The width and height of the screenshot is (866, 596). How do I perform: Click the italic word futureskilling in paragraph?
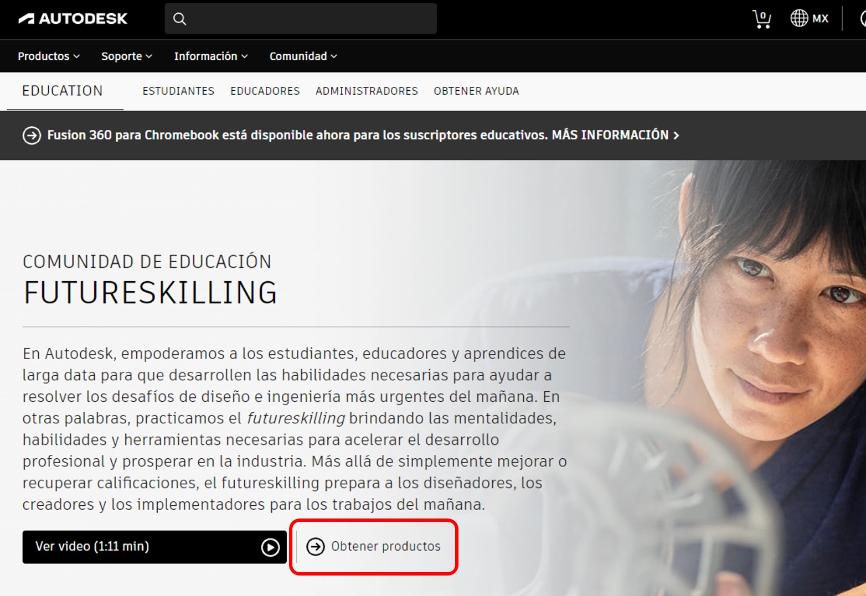[x=296, y=418]
